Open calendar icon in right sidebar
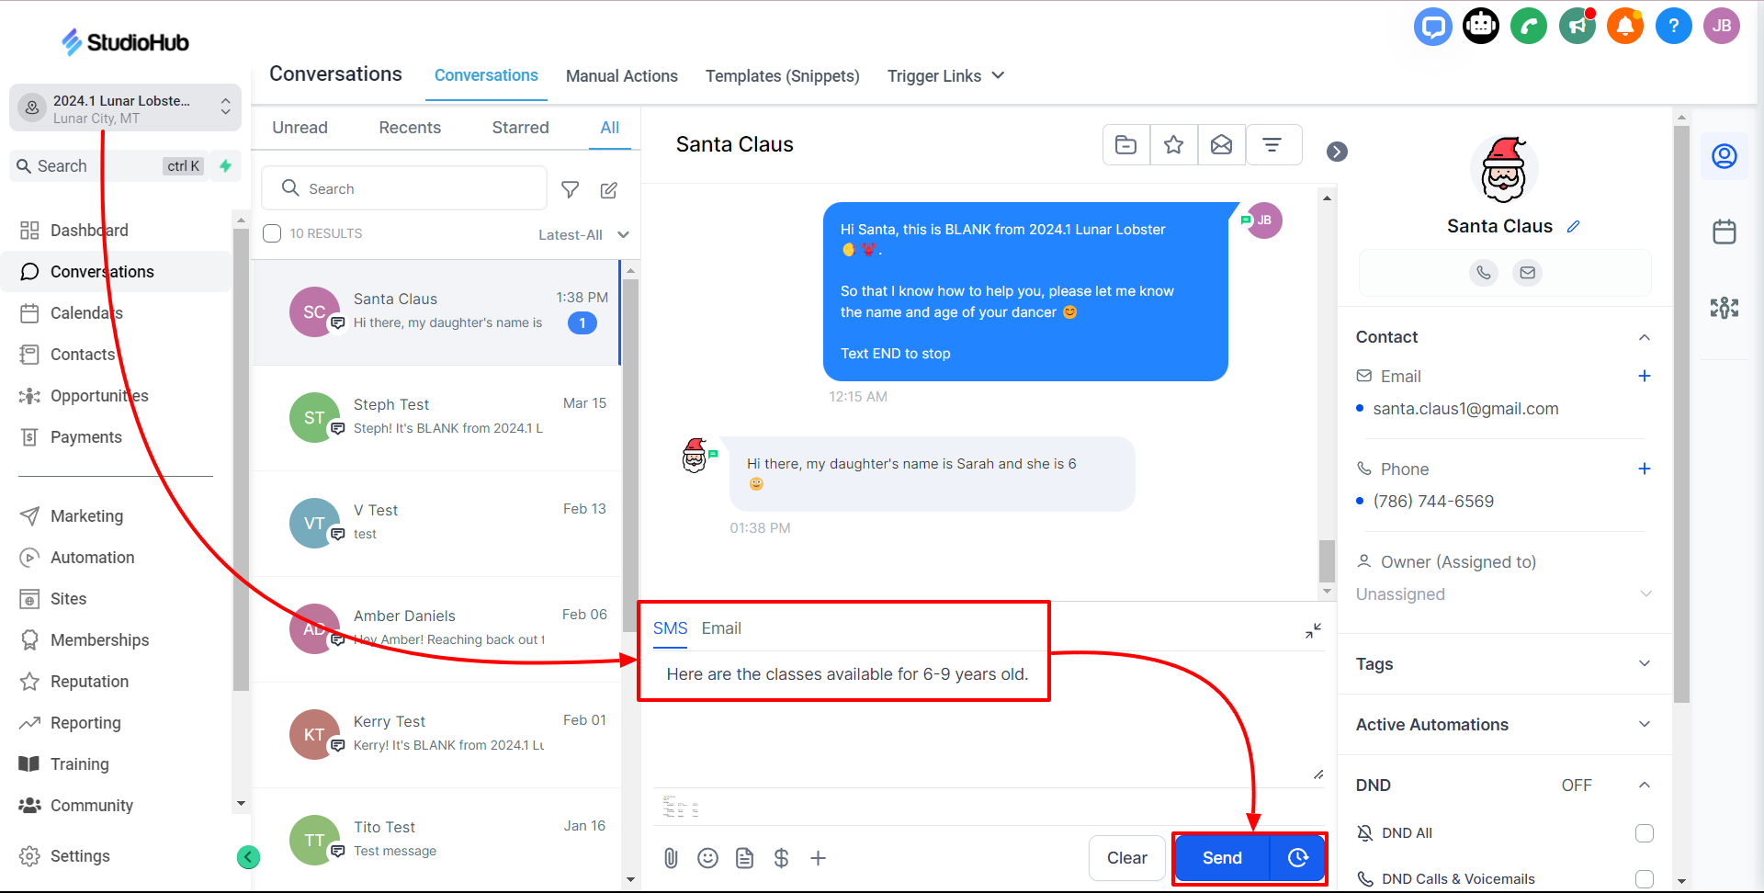This screenshot has width=1764, height=893. (1724, 232)
